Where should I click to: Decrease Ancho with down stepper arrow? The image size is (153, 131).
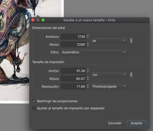(88, 72)
